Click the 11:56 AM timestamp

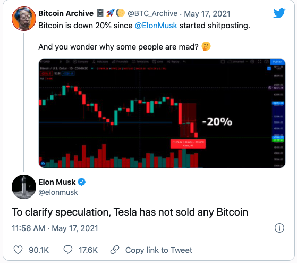coord(28,228)
